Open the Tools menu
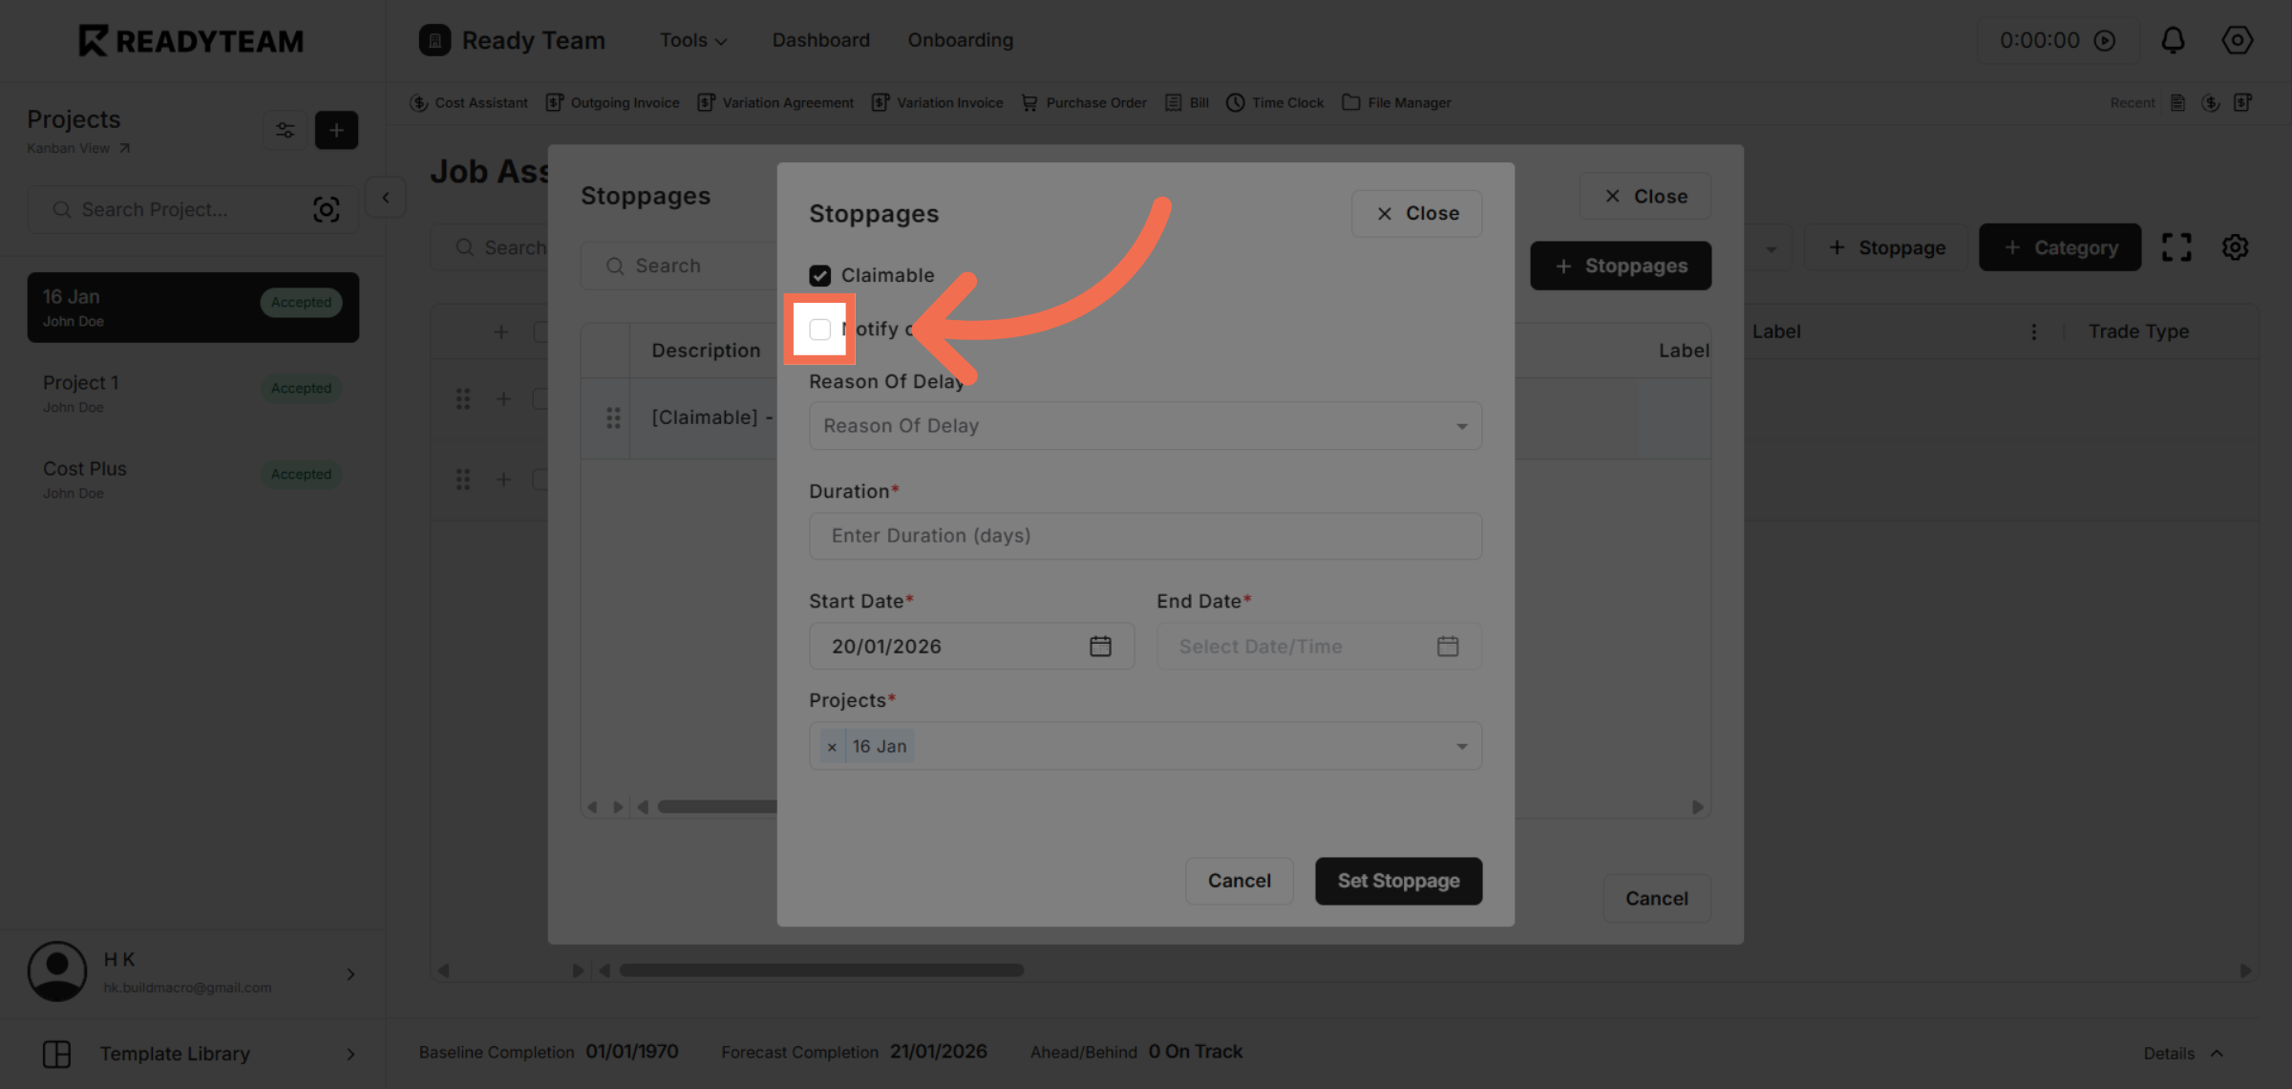Screen dimensions: 2292x1089 point(693,40)
